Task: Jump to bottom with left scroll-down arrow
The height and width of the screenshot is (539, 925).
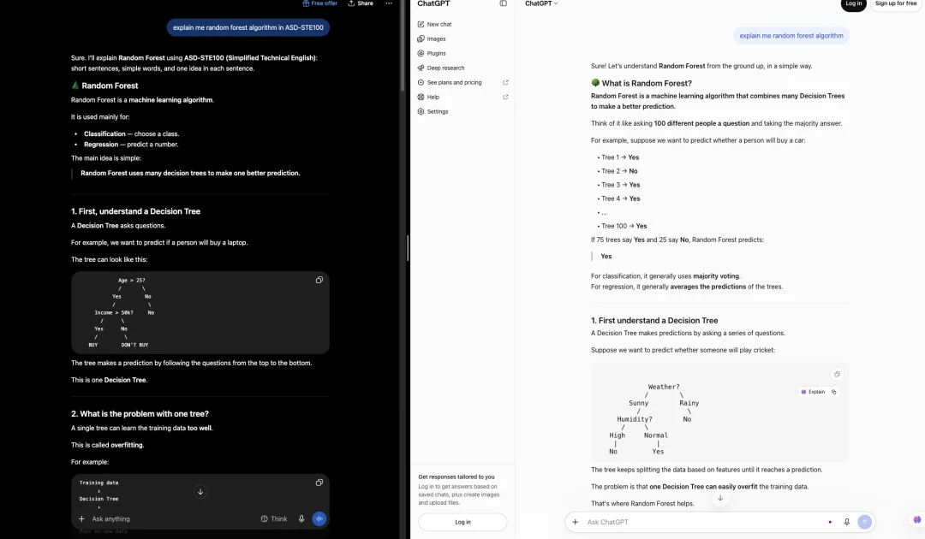Action: [x=200, y=492]
